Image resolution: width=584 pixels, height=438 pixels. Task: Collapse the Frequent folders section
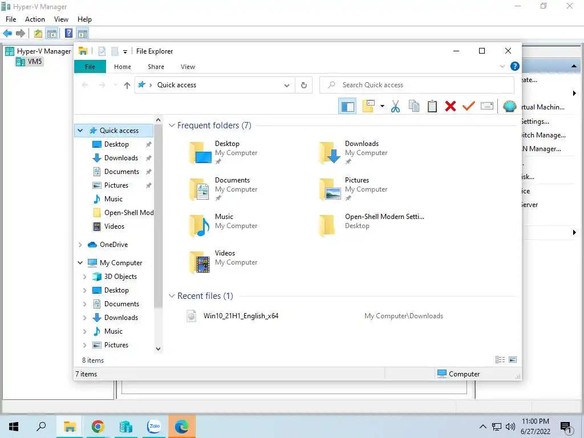click(x=172, y=125)
